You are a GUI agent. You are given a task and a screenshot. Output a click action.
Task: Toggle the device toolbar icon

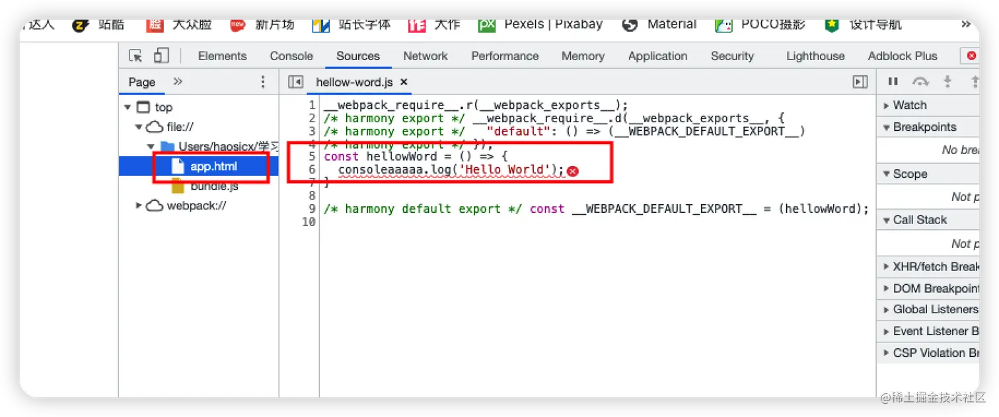[x=161, y=56]
